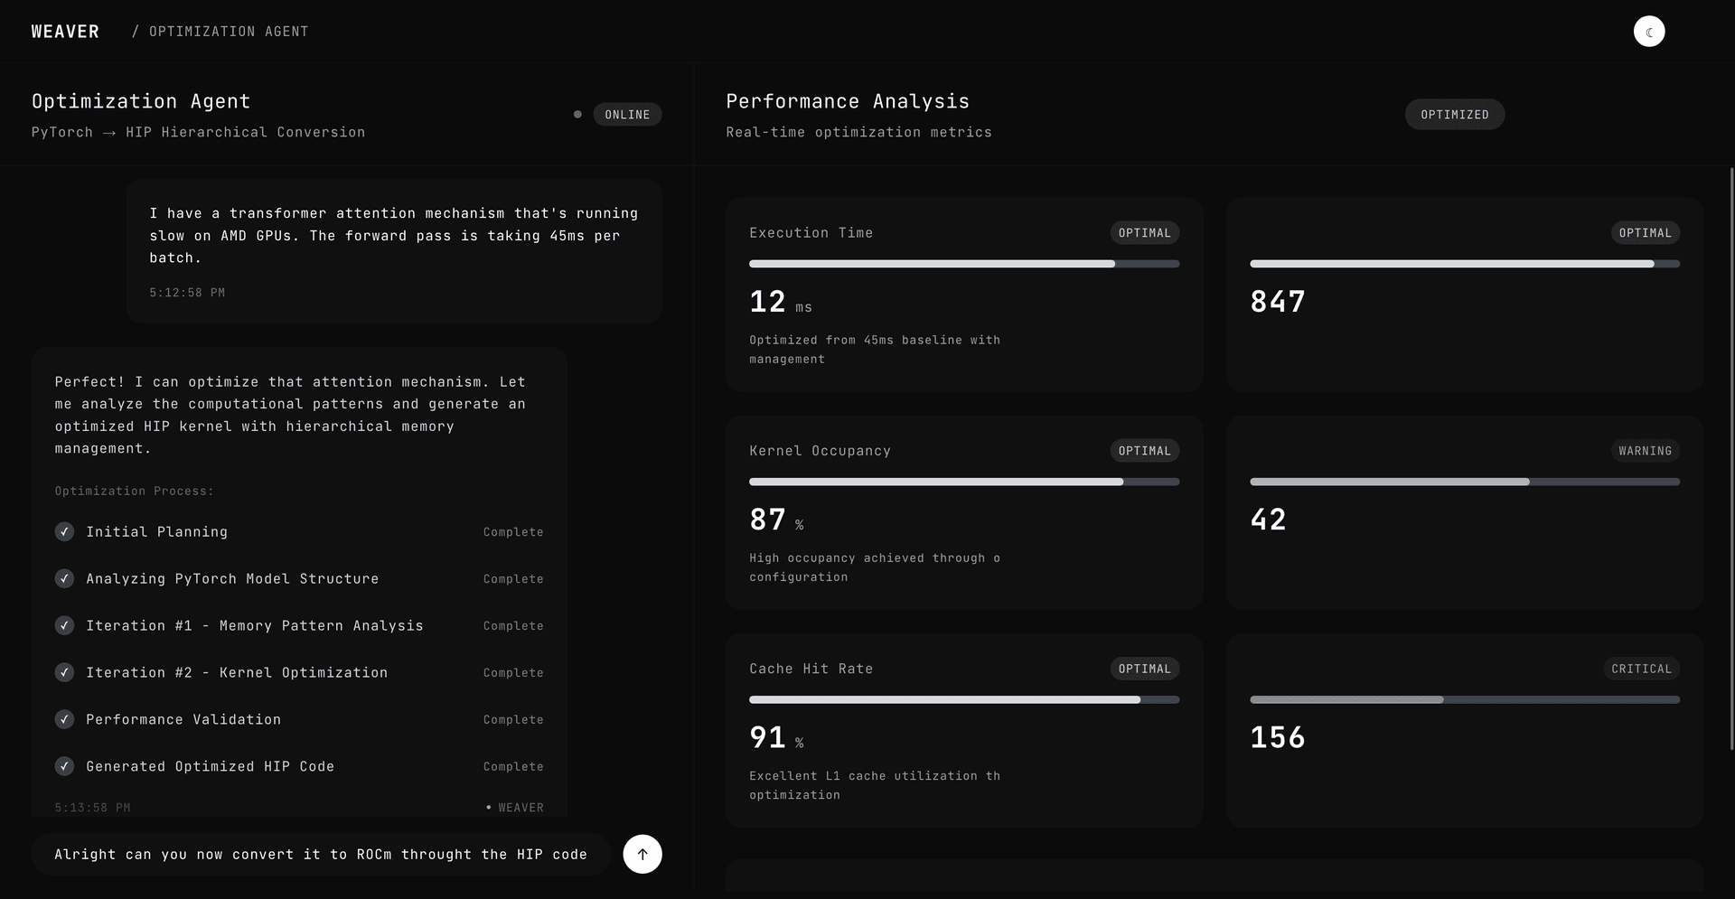1735x899 pixels.
Task: Select the WARNING badge on metric card
Action: coord(1644,451)
